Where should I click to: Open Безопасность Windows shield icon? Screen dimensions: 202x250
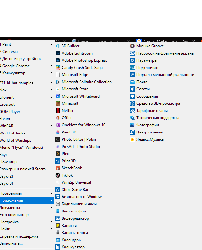[x=58, y=197]
